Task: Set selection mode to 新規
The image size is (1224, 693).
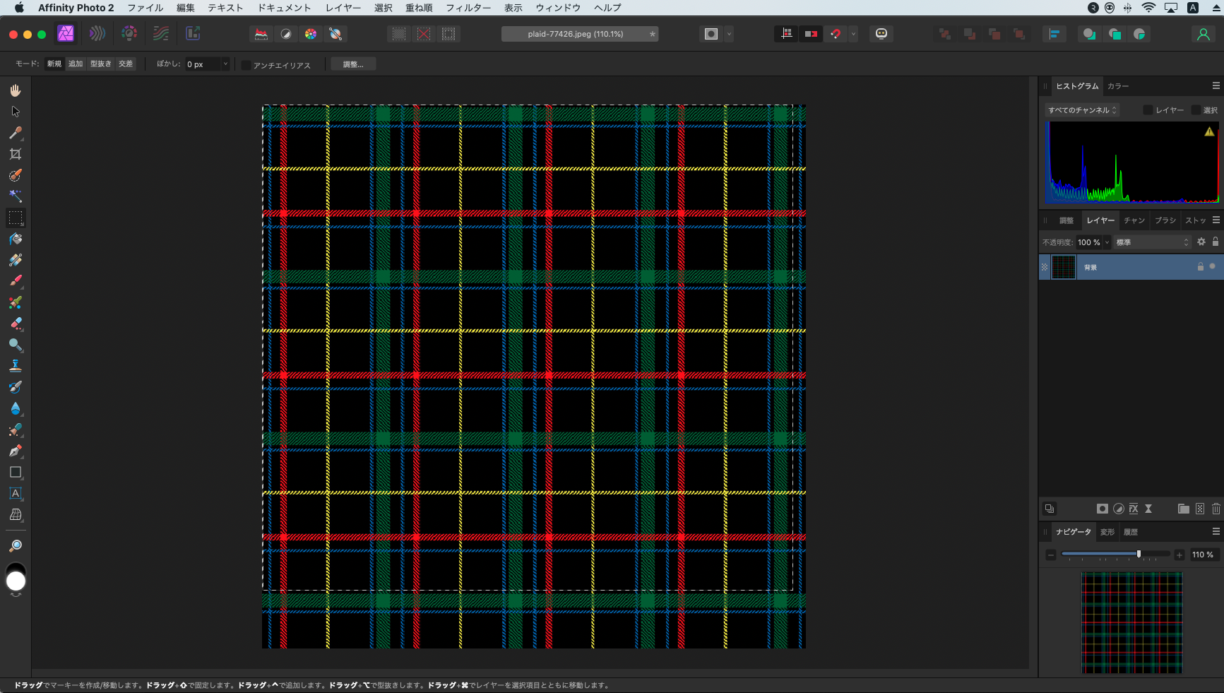Action: tap(54, 64)
